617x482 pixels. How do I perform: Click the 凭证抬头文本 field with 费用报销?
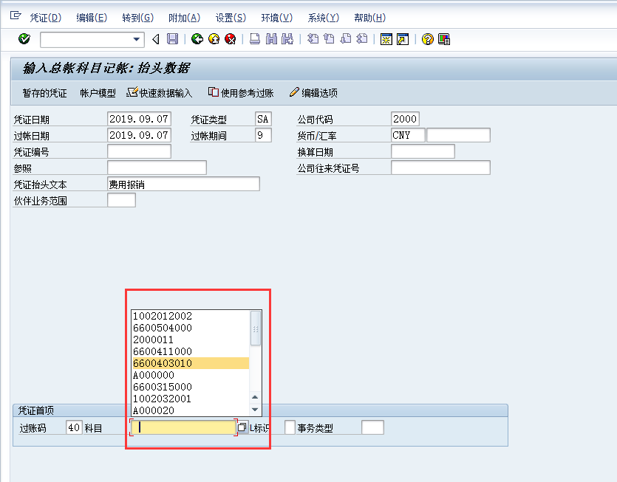(x=183, y=184)
